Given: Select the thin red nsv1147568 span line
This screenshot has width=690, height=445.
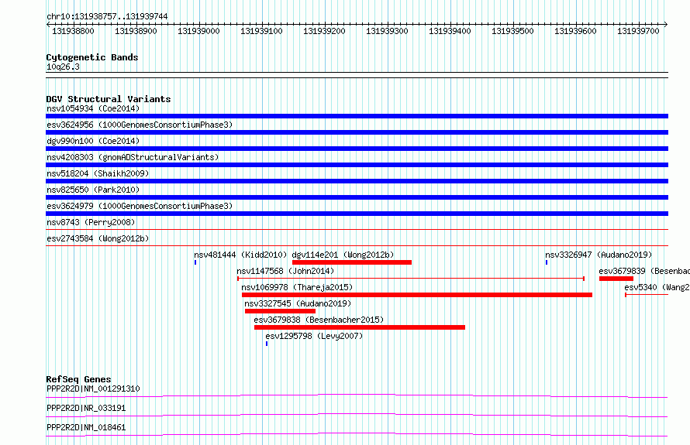Looking at the screenshot, I should (411, 279).
